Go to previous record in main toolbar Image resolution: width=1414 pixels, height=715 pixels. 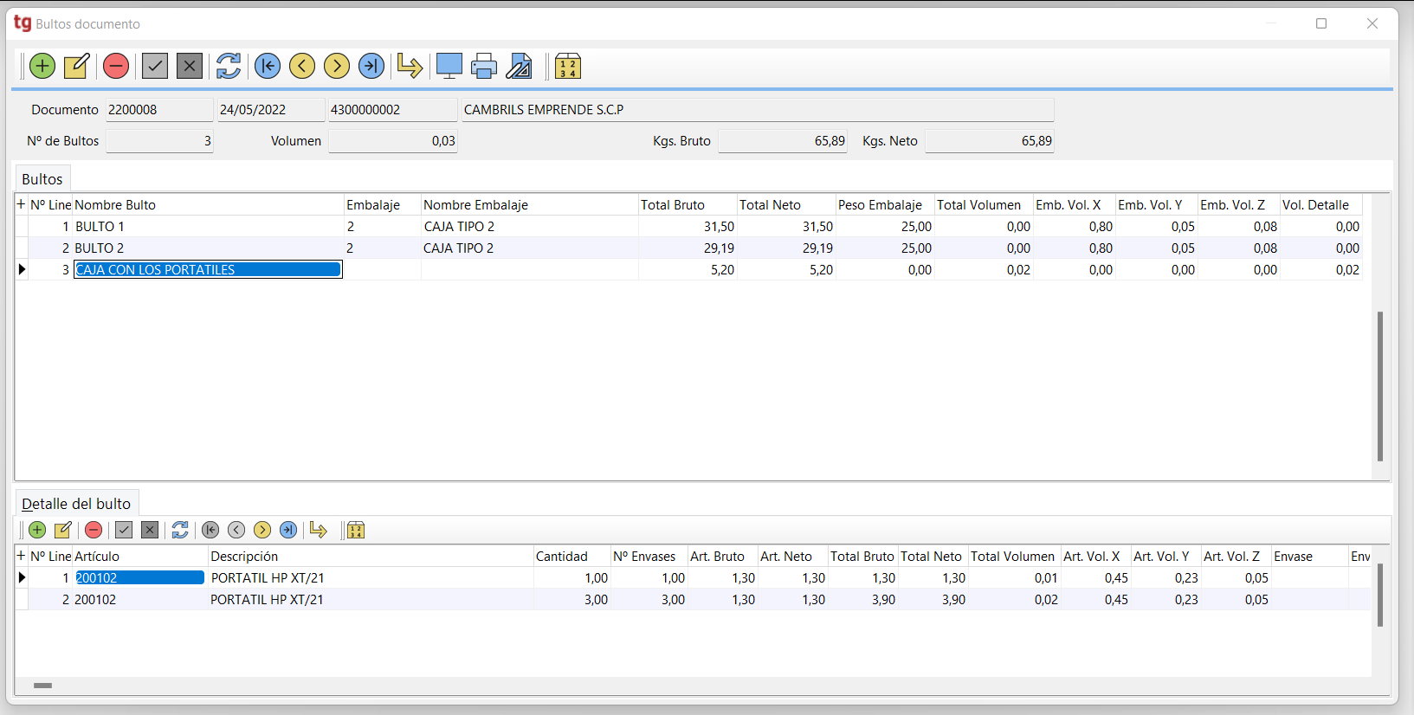pos(302,66)
